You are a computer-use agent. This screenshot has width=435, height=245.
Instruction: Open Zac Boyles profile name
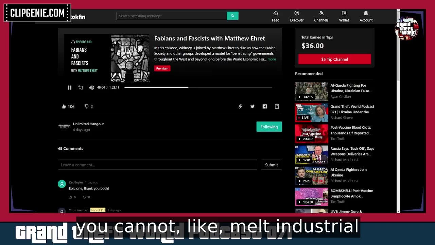pyautogui.click(x=76, y=182)
